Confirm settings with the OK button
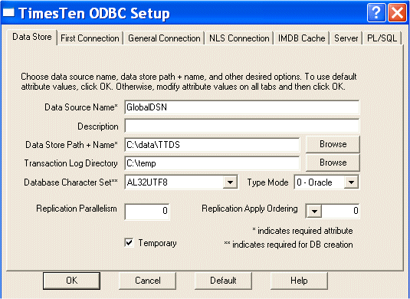 (71, 281)
